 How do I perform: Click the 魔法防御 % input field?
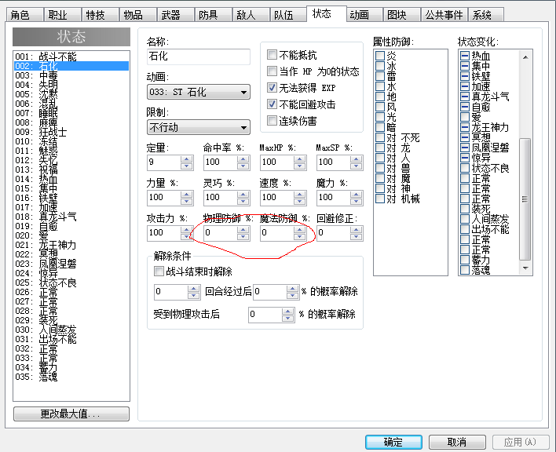pos(277,233)
